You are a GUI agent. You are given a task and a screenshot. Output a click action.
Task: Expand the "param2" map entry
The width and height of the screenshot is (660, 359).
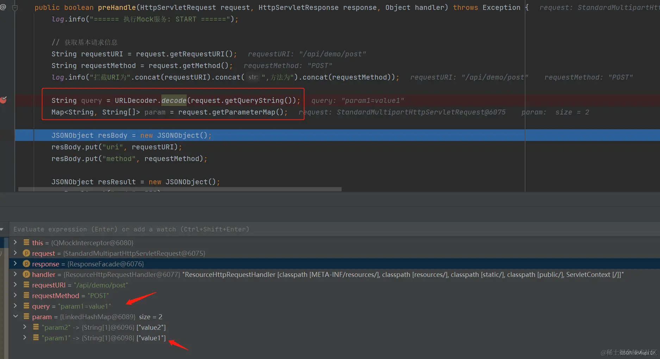[x=25, y=327]
